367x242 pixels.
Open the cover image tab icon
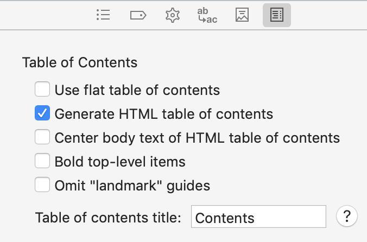tap(242, 15)
